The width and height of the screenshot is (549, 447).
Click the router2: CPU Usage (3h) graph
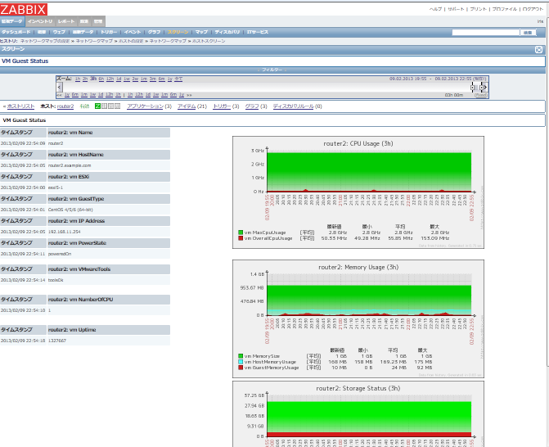(x=358, y=192)
